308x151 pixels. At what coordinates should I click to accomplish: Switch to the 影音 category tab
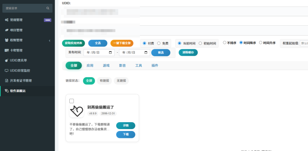tap(122, 65)
